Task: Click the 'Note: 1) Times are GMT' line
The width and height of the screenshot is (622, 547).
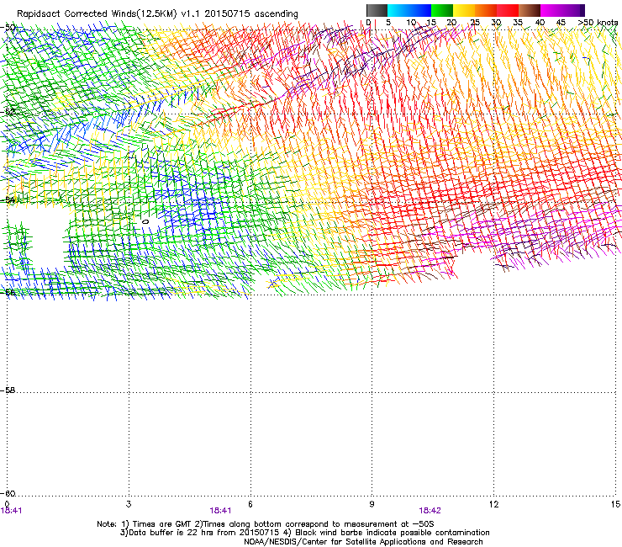Action: coord(266,524)
